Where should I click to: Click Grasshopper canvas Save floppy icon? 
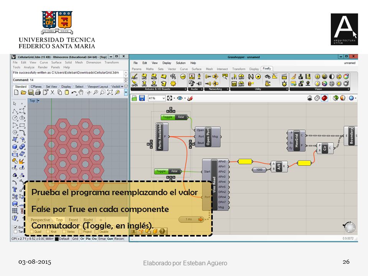(x=142, y=98)
